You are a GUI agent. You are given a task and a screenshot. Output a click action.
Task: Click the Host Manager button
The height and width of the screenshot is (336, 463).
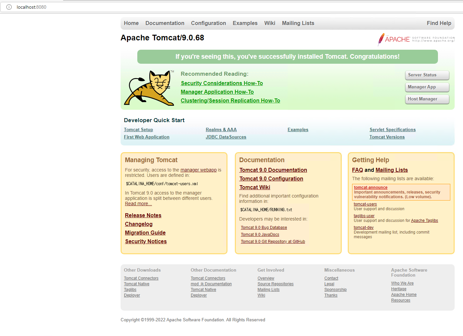tap(427, 99)
